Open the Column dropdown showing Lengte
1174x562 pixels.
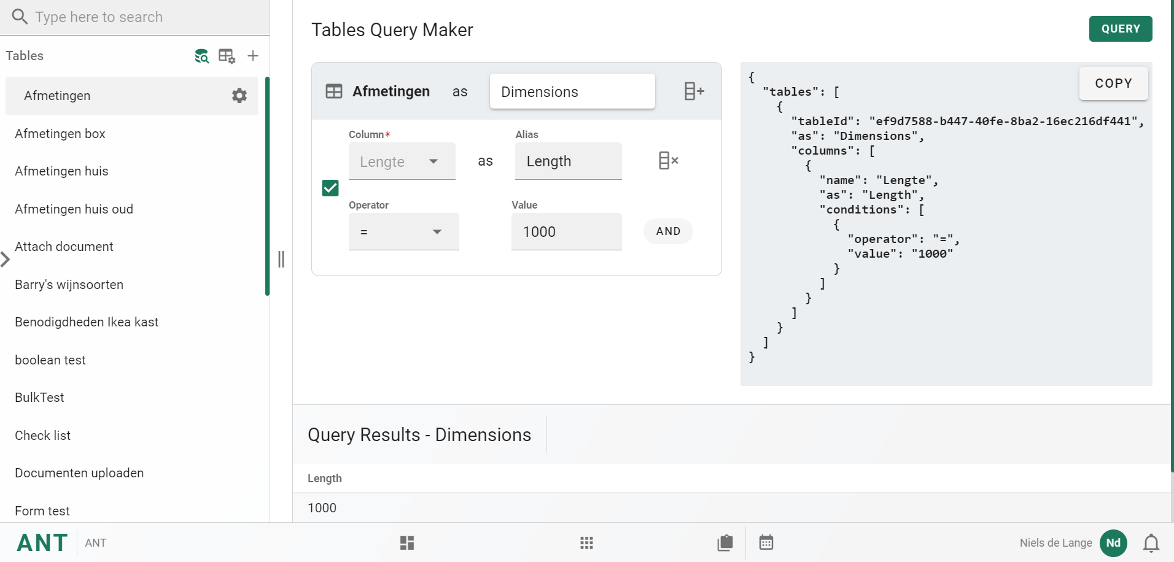click(x=402, y=161)
